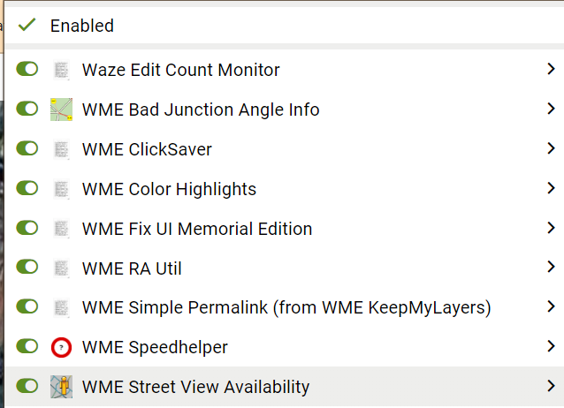This screenshot has width=564, height=408.
Task: Click the WME Fix UI Memorial Edition icon
Action: [x=61, y=229]
